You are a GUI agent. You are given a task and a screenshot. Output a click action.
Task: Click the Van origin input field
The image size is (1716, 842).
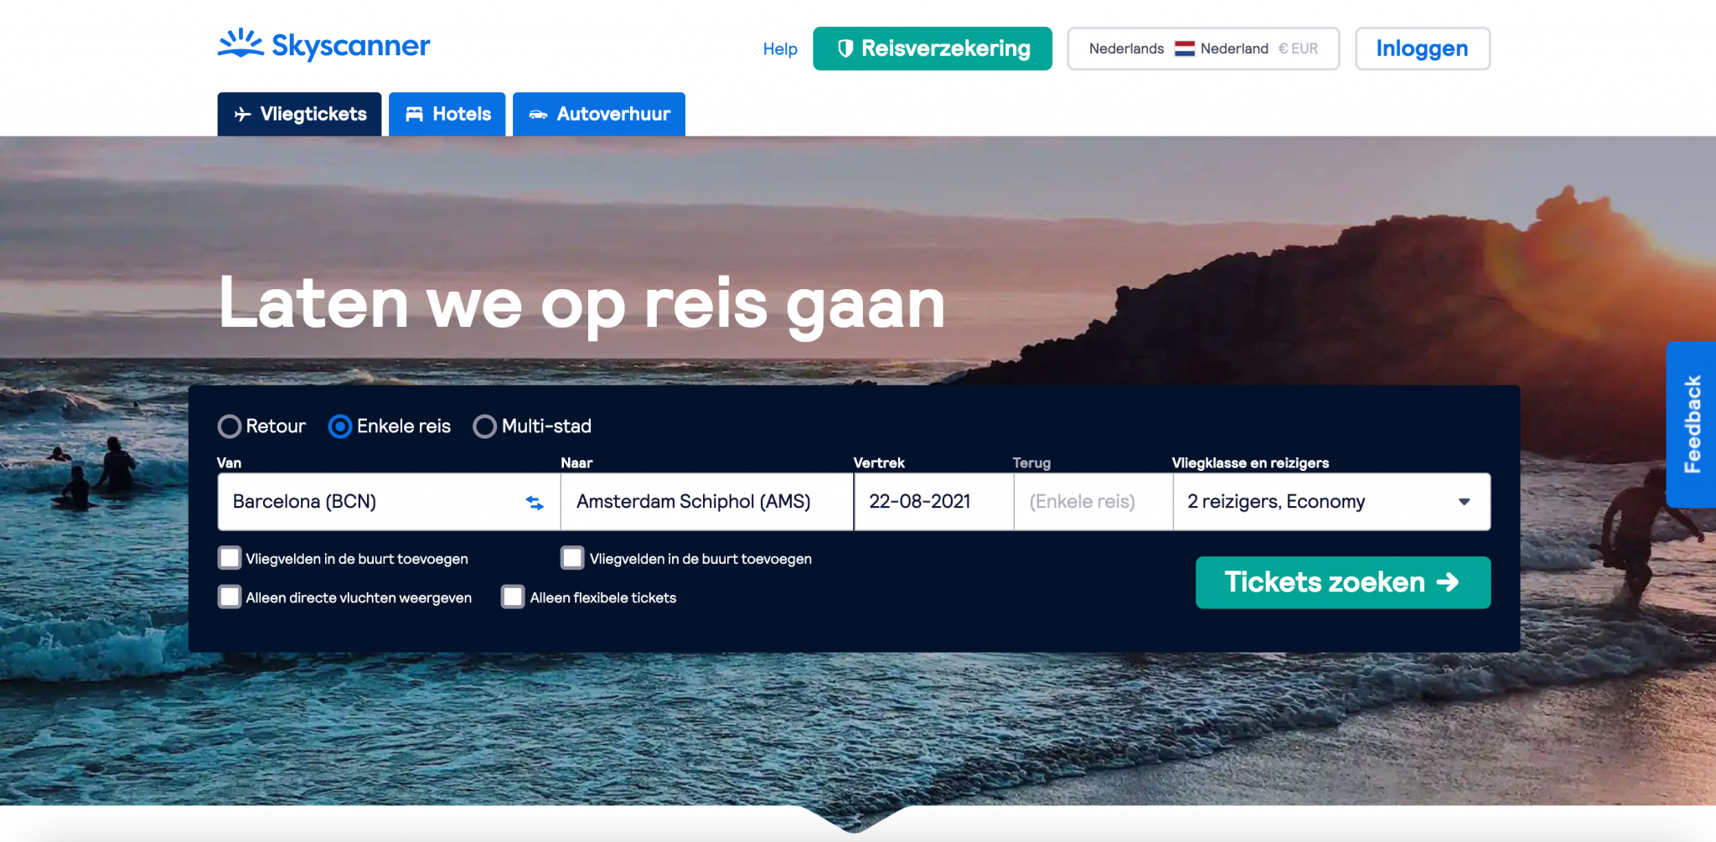click(369, 502)
